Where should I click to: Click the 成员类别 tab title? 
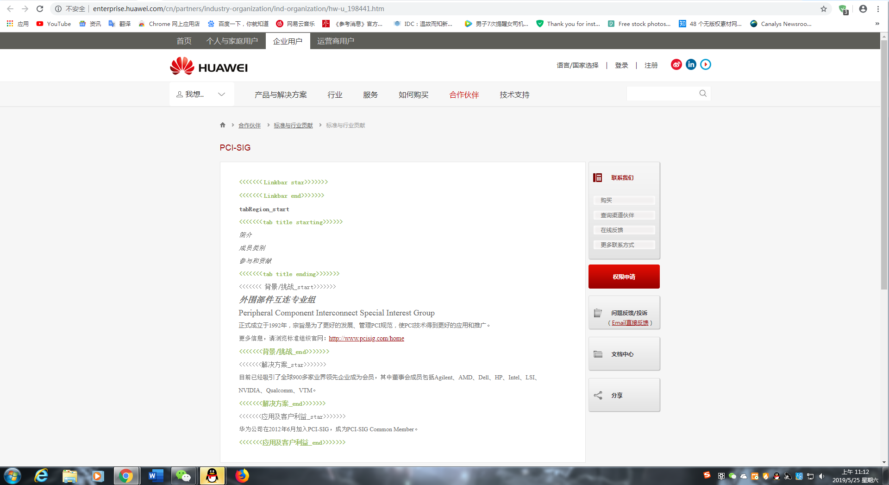(x=252, y=248)
